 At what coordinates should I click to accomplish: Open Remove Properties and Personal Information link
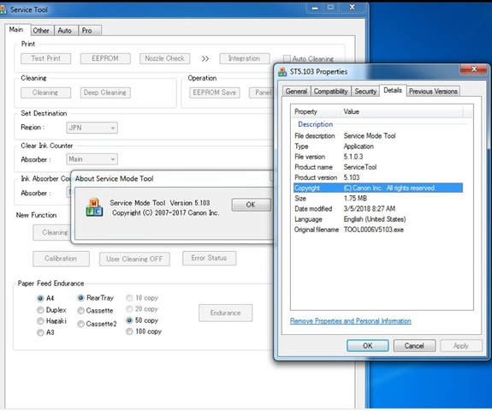point(351,321)
